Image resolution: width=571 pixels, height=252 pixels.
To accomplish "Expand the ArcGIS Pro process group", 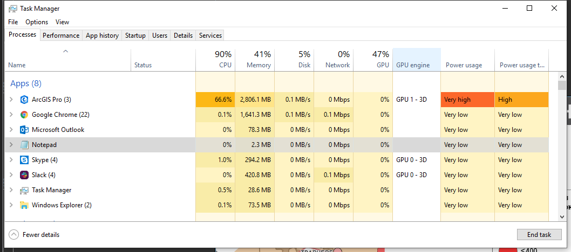I will pos(11,100).
